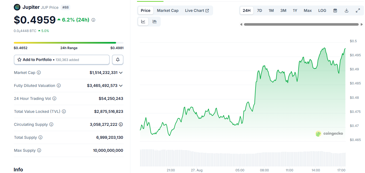Click info icon next to Market Cap
Image resolution: width=365 pixels, height=173 pixels.
point(39,73)
